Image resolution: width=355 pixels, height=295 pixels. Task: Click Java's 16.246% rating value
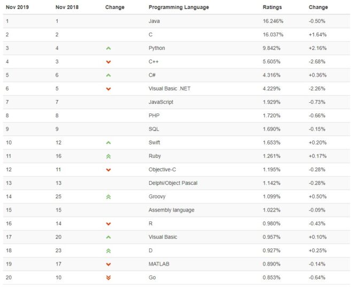tap(273, 21)
